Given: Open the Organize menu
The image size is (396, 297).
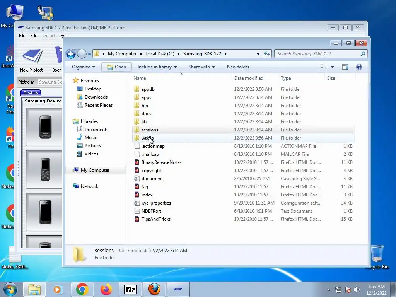Looking at the screenshot, I should coord(84,67).
